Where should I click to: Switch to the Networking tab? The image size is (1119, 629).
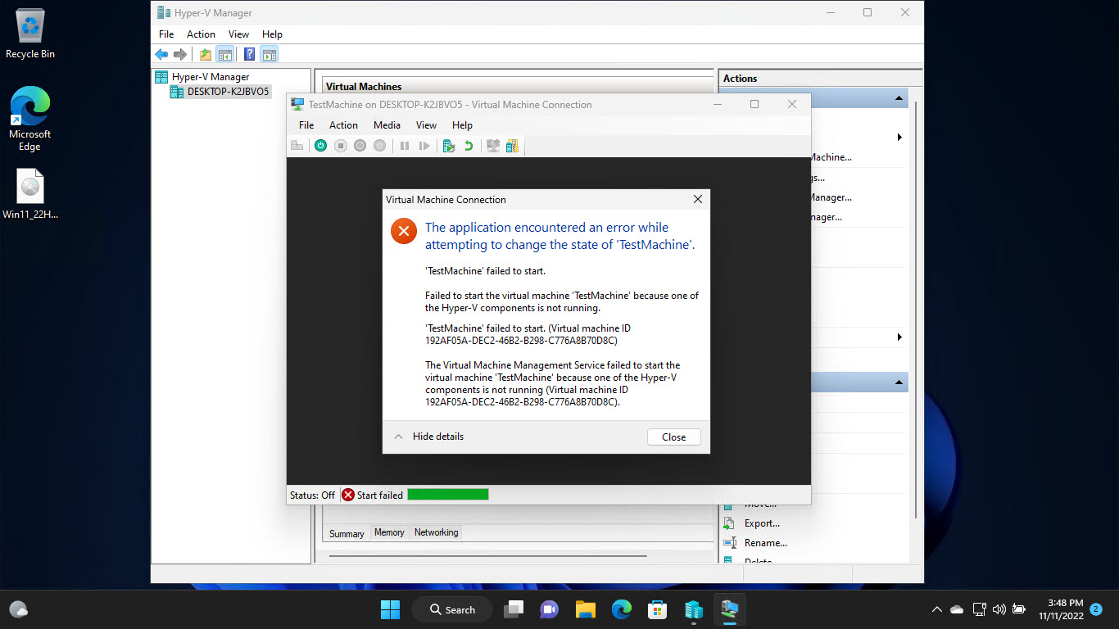(x=435, y=532)
